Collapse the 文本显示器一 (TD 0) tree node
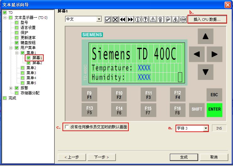 (x=5, y=18)
